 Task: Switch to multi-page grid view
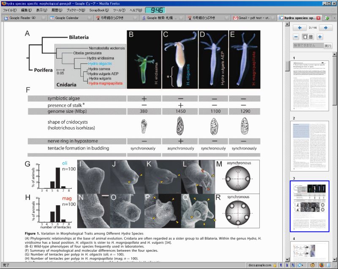(x=311, y=37)
